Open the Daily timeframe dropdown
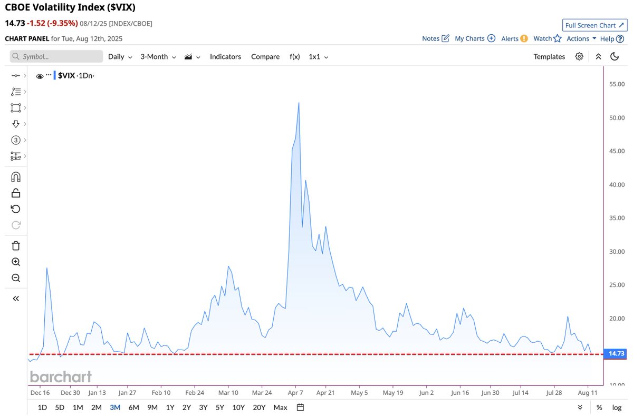 point(120,56)
